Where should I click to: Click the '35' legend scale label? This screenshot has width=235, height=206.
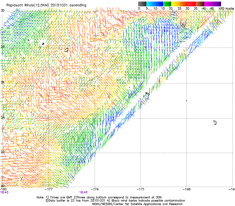[x=196, y=9]
